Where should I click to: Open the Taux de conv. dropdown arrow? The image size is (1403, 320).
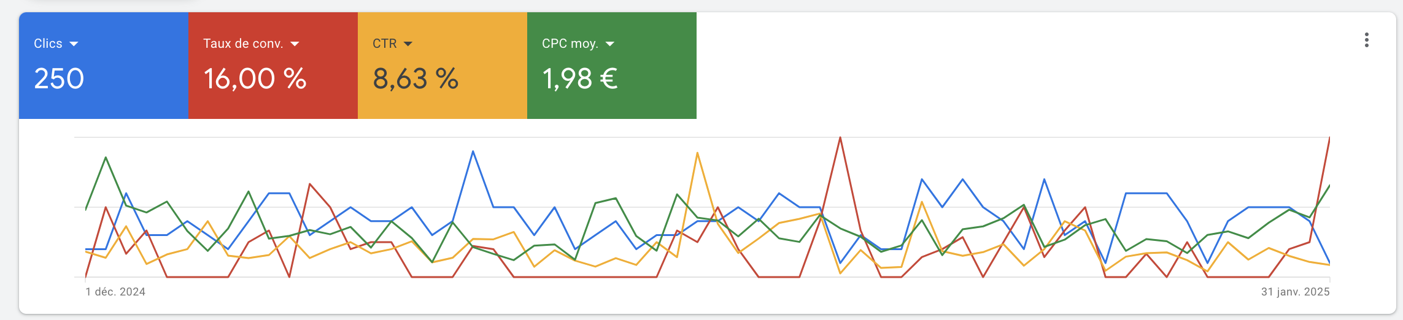tap(295, 44)
